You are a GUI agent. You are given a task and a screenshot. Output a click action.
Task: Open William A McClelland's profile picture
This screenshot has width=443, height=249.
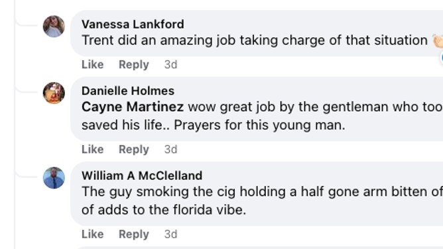pos(54,177)
